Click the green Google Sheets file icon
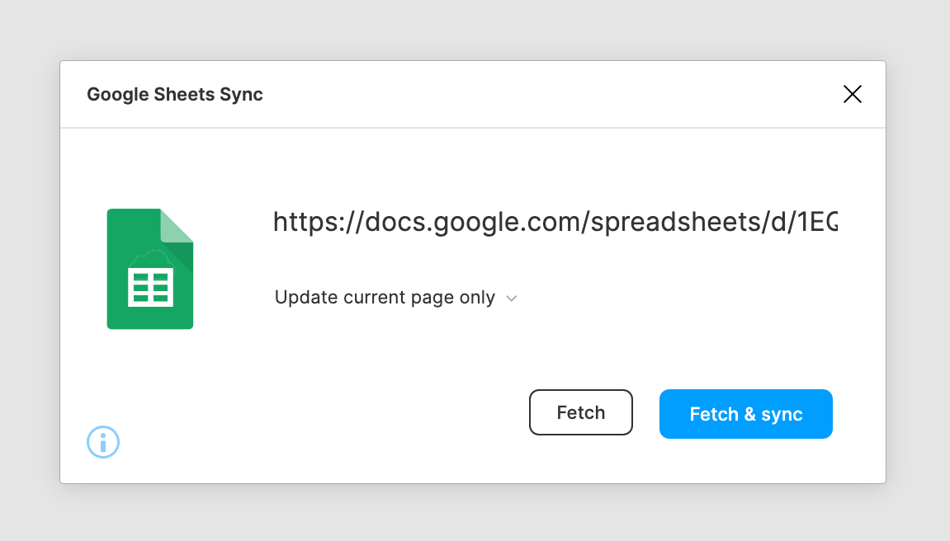The width and height of the screenshot is (950, 541). 150,269
